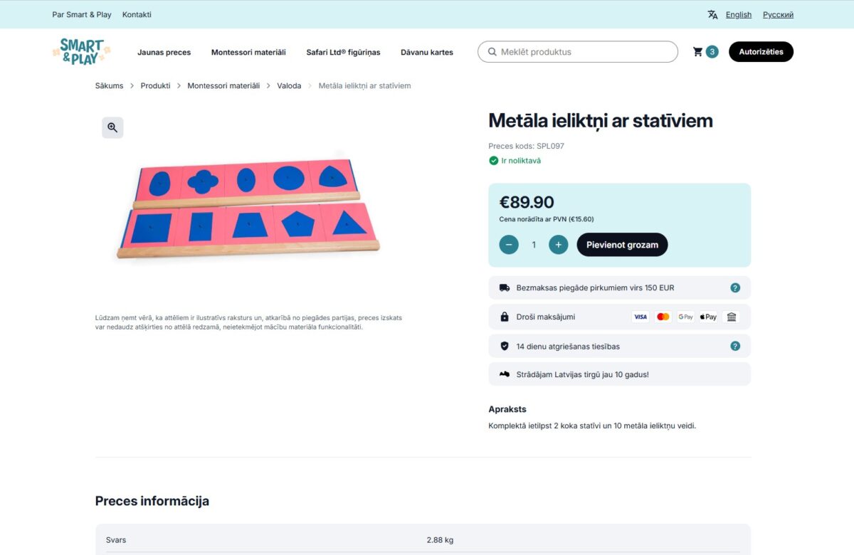Screen dimensions: 854x555
Task: Increase quantity with the plus button
Action: pos(558,244)
